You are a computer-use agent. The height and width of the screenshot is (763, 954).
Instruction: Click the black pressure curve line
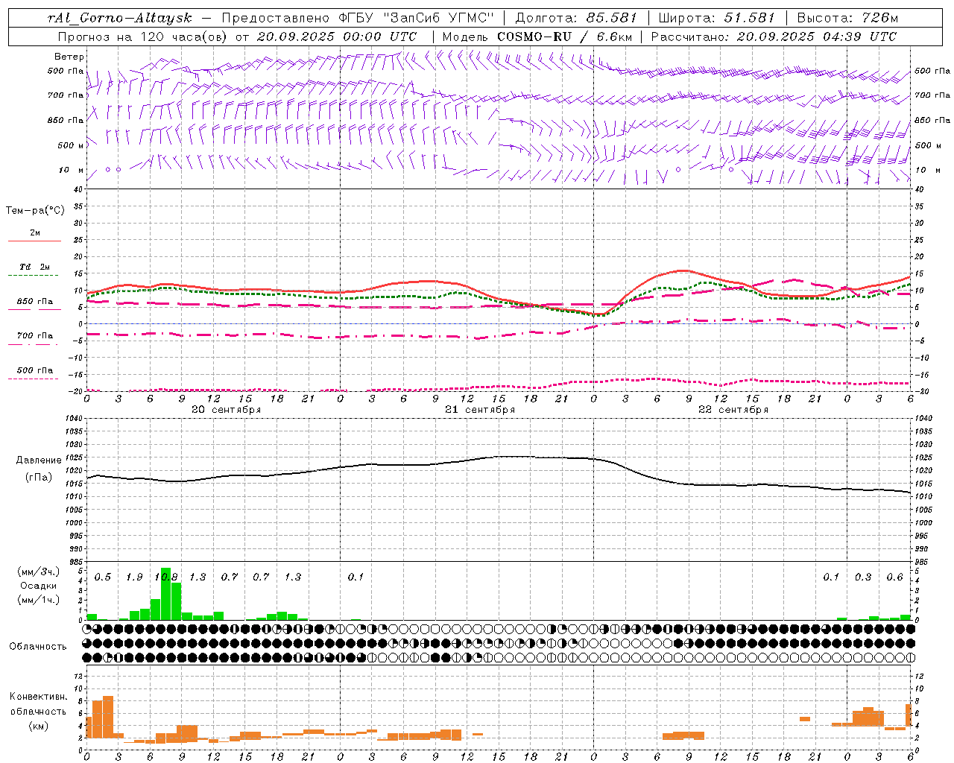[x=498, y=457]
